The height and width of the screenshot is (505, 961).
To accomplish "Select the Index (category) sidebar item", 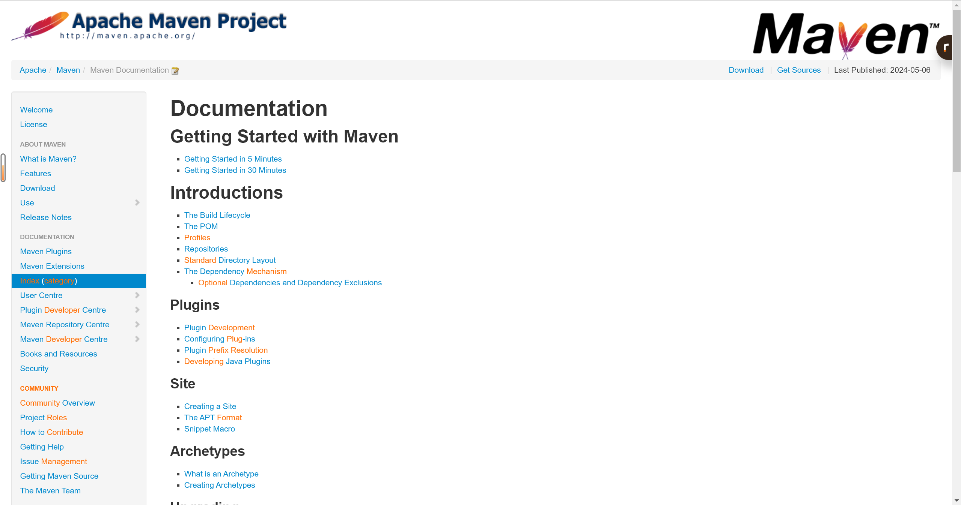I will point(49,281).
